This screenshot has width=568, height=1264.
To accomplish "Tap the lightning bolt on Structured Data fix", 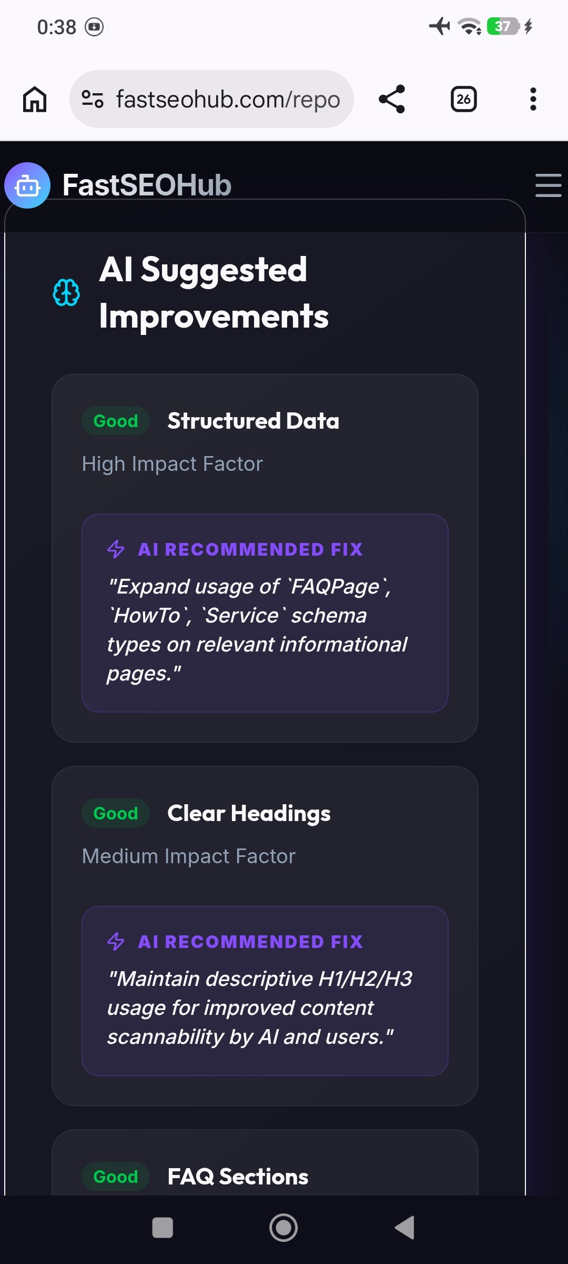I will tap(117, 549).
